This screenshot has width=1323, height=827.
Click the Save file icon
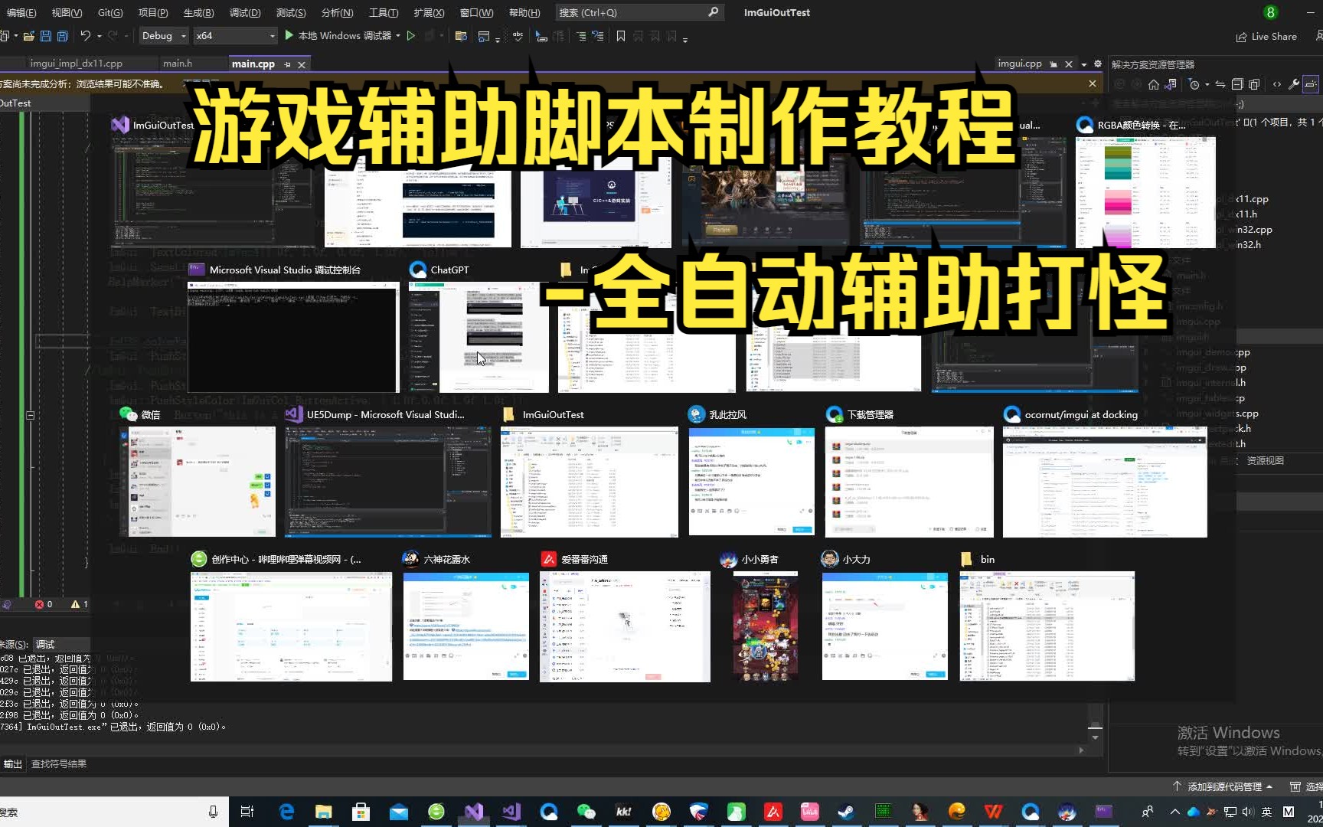tap(46, 36)
